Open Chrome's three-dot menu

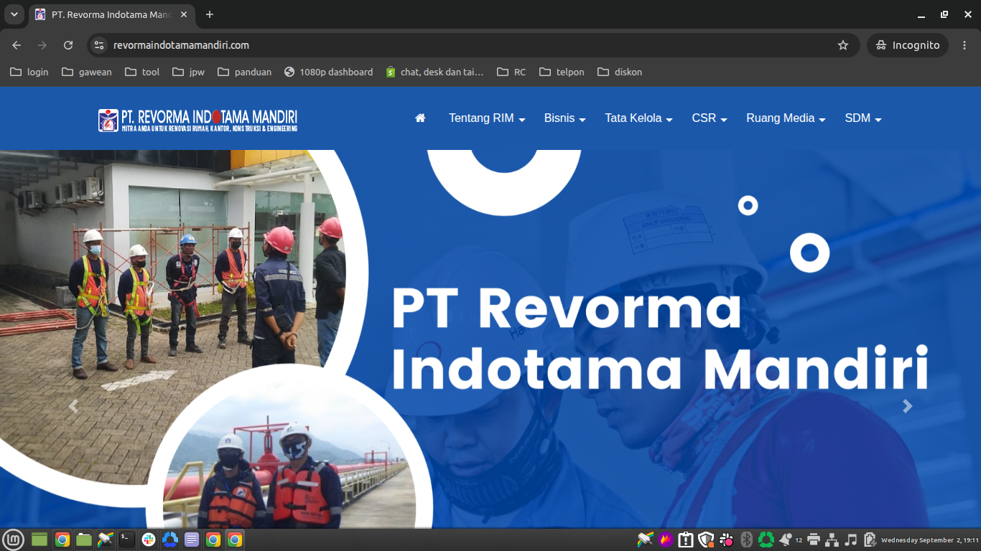(x=964, y=45)
